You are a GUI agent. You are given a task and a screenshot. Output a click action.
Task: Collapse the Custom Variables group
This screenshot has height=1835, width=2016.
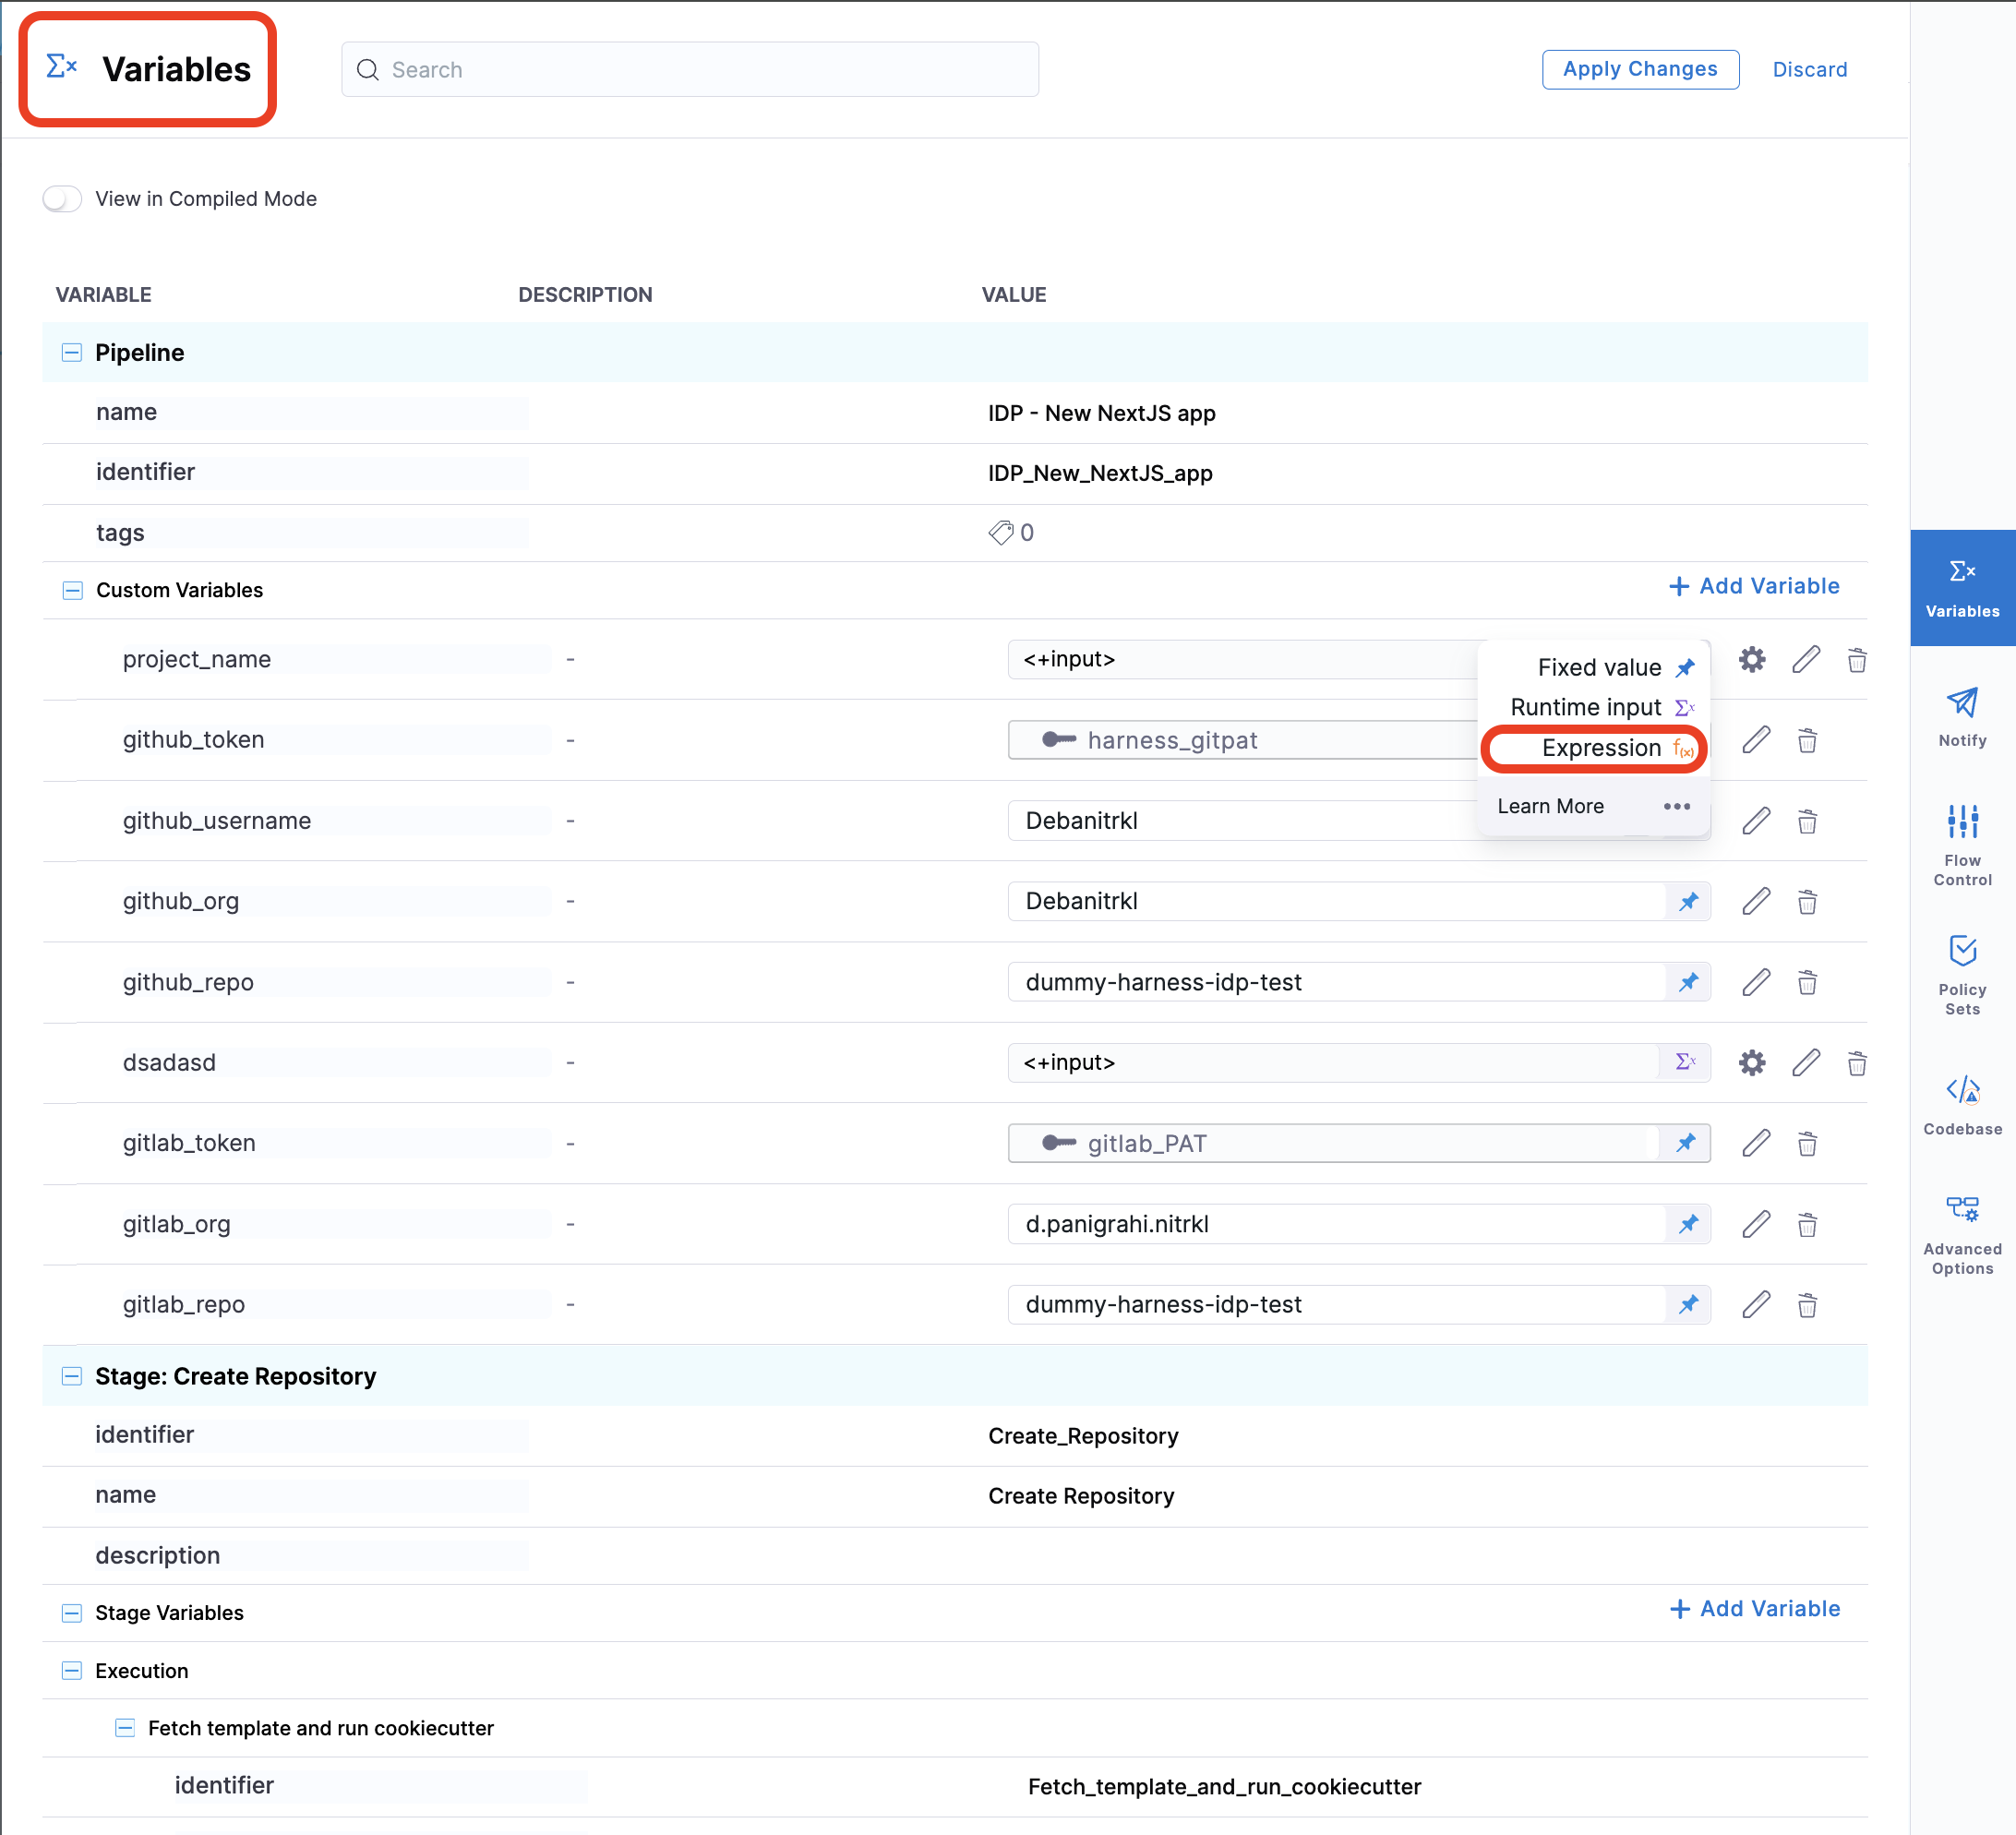72,590
